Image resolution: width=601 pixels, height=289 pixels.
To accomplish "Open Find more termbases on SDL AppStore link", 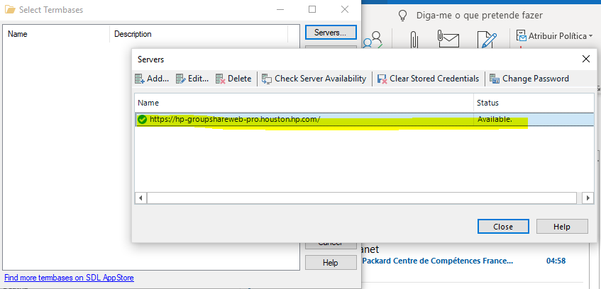I will point(69,278).
